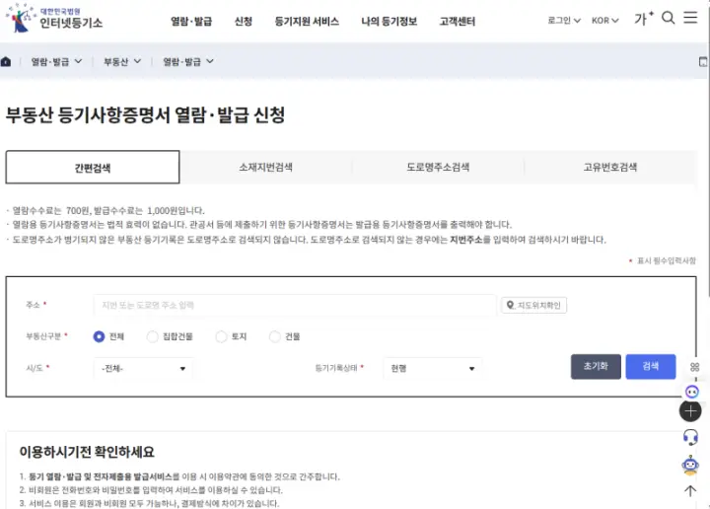This screenshot has width=710, height=509.
Task: Select the 토지 radio button
Action: coord(221,336)
